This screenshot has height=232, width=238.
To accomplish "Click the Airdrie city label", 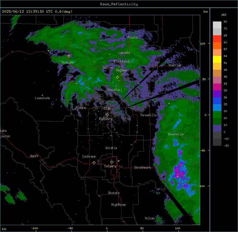I will (x=111, y=148).
